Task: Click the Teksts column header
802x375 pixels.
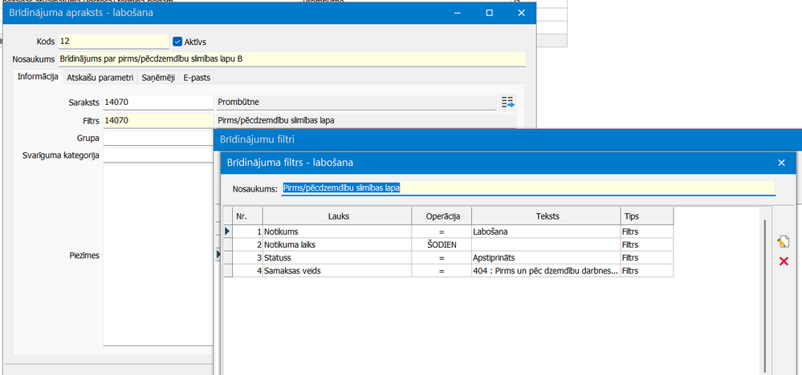Action: point(546,216)
